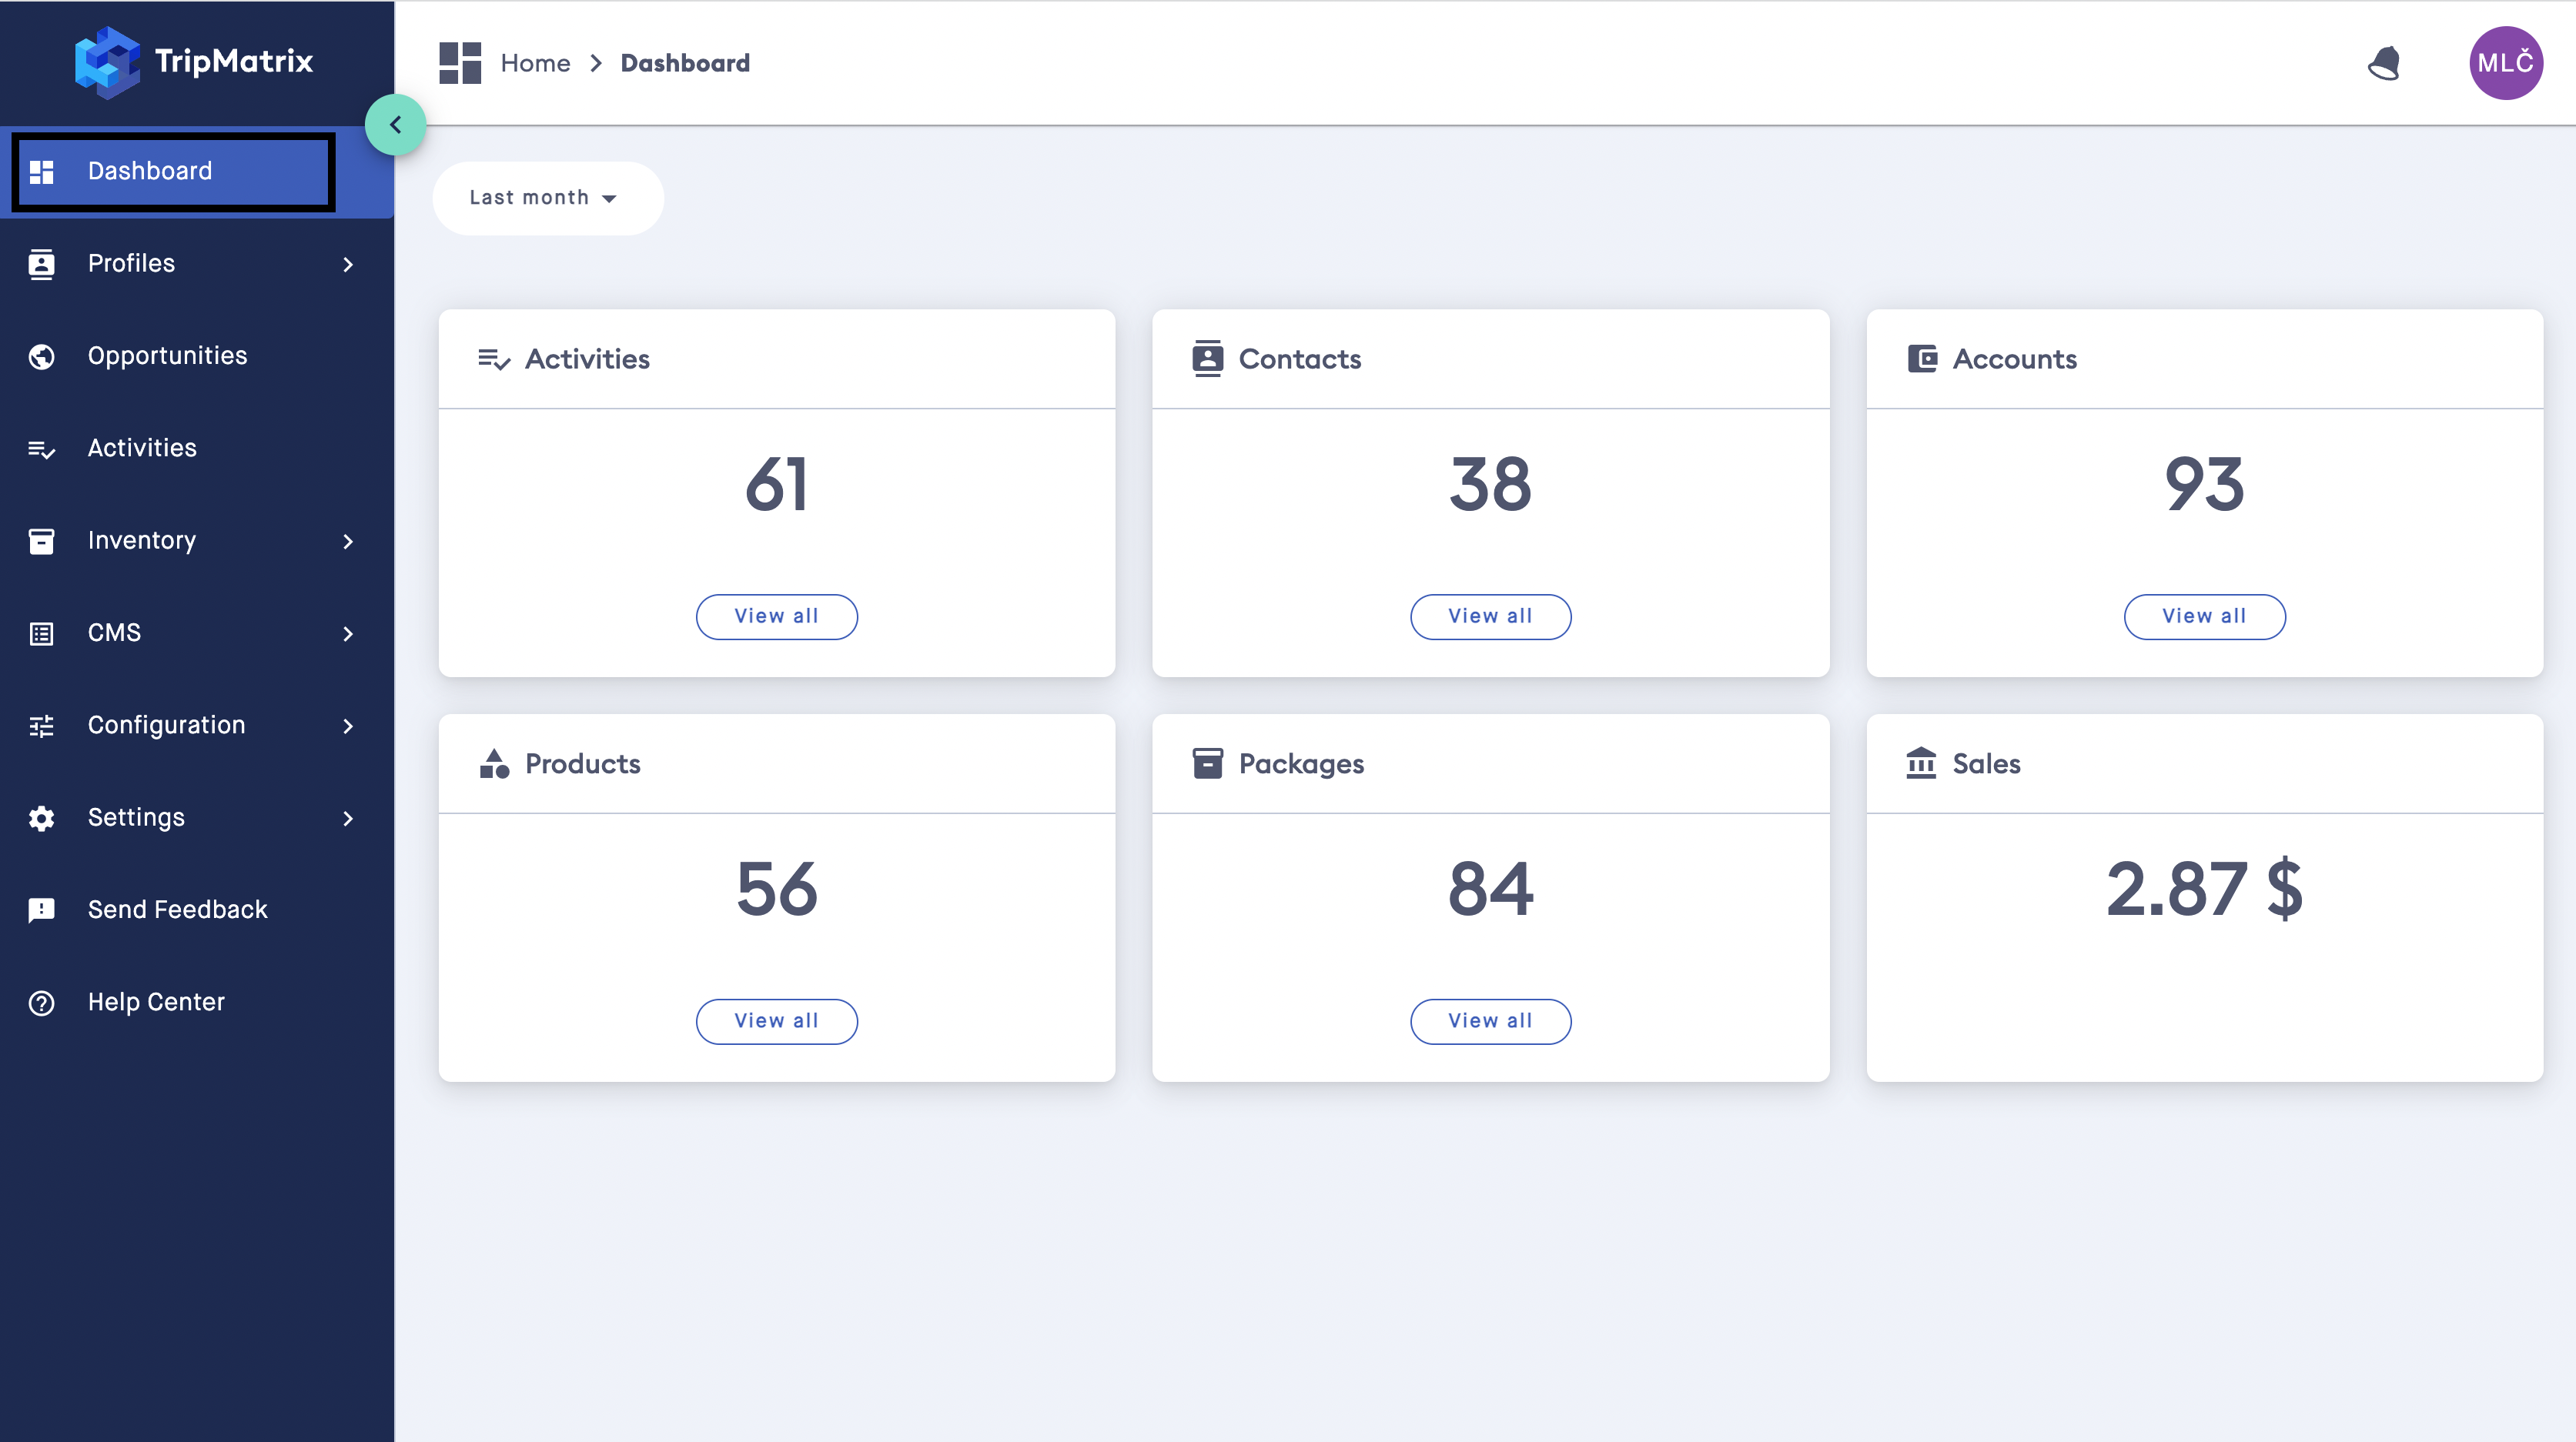Click View all under Products

[x=777, y=1019]
